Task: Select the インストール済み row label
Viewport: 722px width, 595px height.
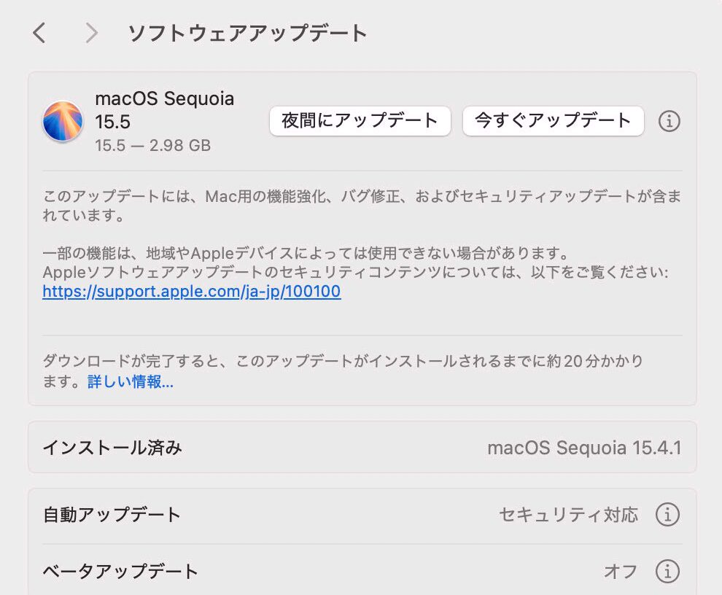Action: [112, 447]
